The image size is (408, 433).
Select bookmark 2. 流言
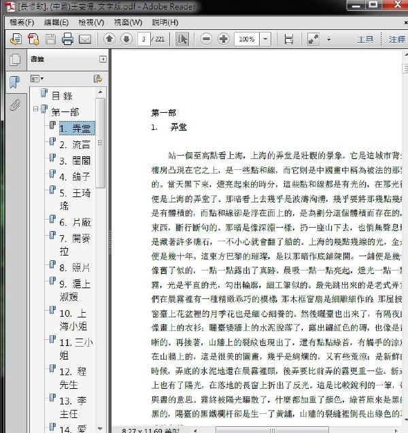tap(75, 144)
